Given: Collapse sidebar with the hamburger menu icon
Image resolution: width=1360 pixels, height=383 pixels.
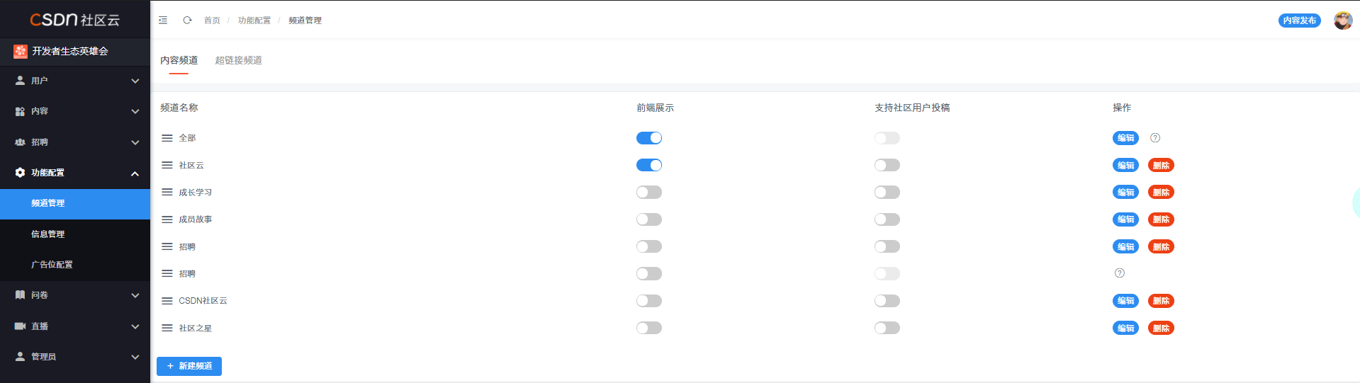Looking at the screenshot, I should pos(163,21).
